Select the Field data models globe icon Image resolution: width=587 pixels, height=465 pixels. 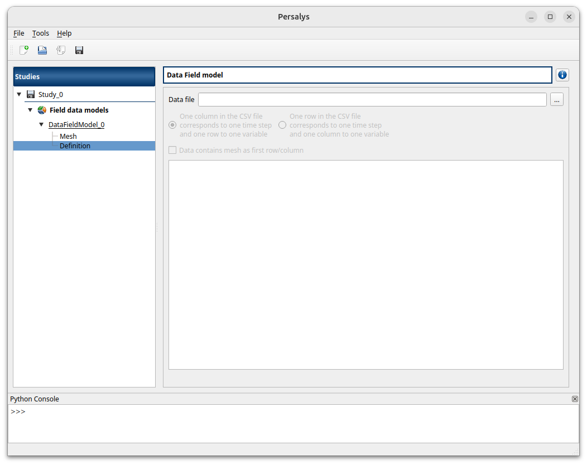[41, 110]
